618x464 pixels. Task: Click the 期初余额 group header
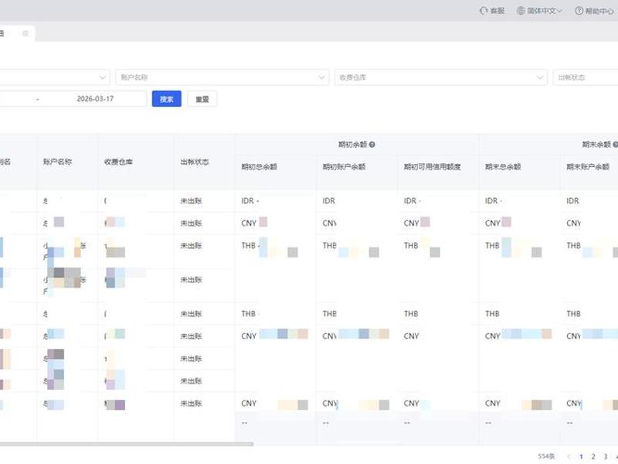tap(352, 145)
